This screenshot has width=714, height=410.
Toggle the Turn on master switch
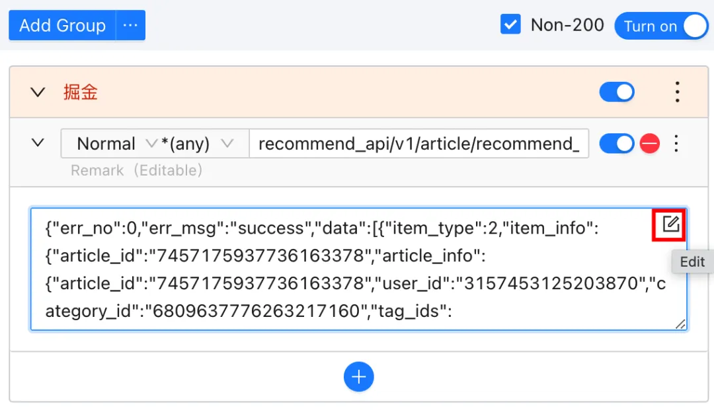[x=661, y=26]
